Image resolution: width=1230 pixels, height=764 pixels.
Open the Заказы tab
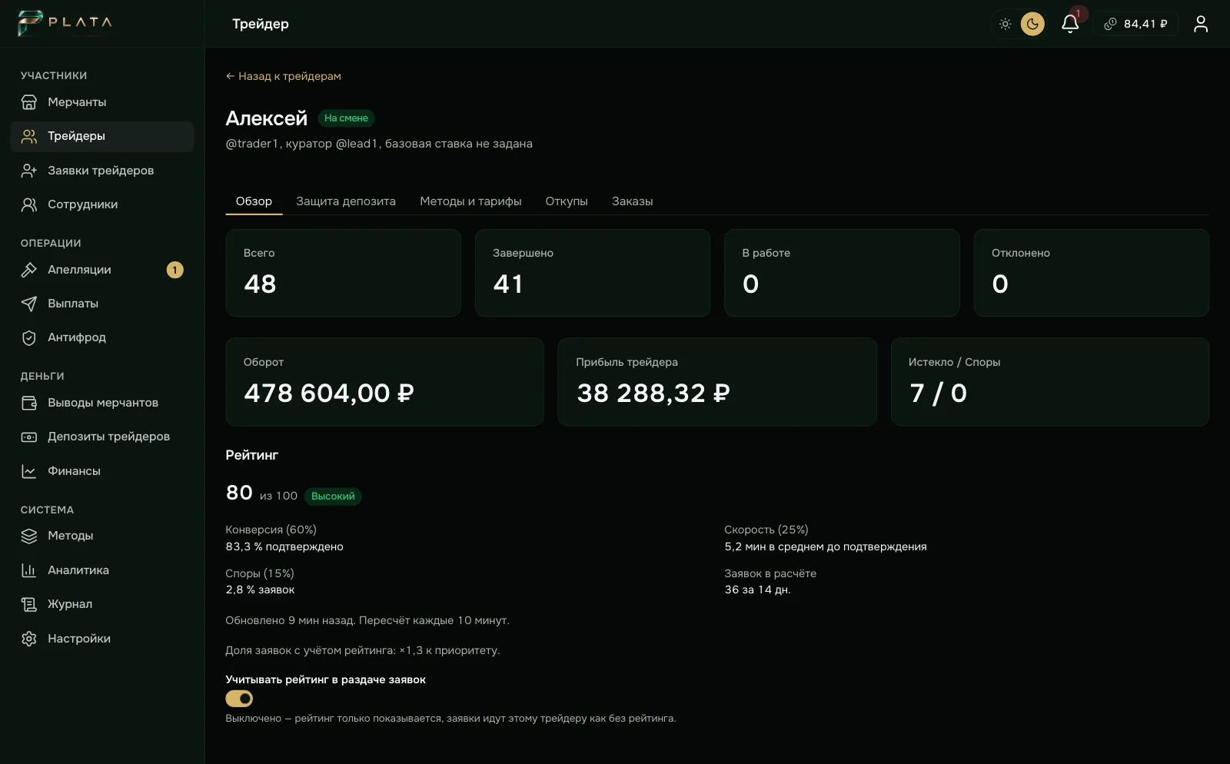632,201
